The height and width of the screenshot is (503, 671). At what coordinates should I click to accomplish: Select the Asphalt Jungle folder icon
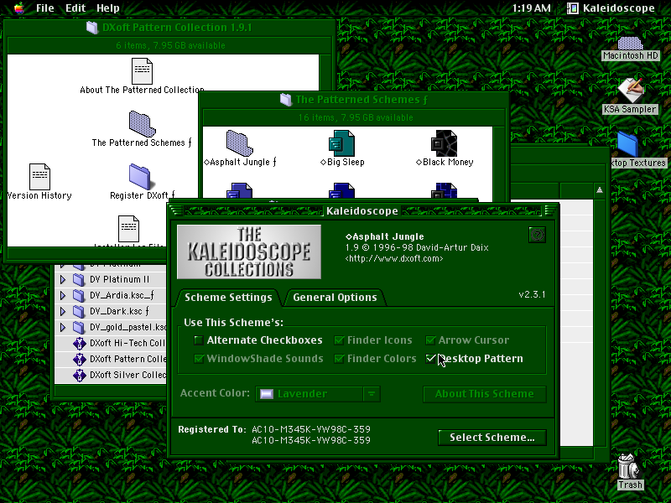[x=239, y=143]
